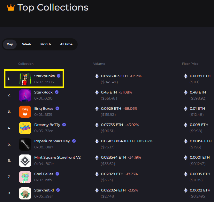This screenshot has width=214, height=202.
Task: Click the address 0x04...801c
Action: click(44, 164)
